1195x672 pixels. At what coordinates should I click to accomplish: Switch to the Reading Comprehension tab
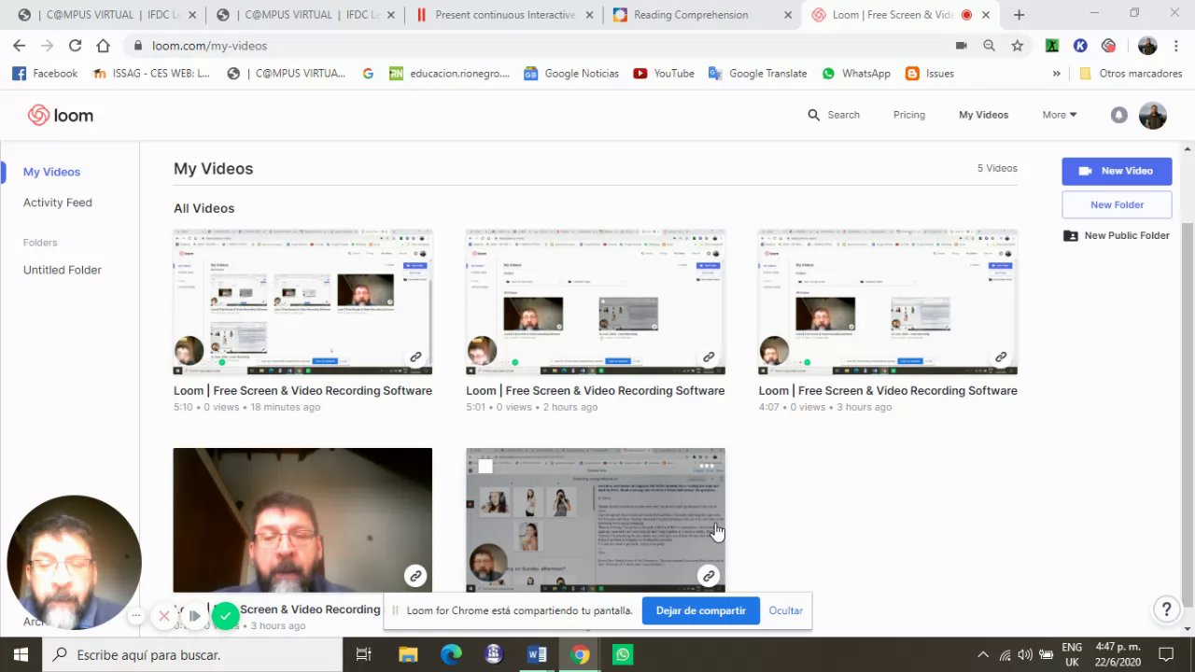click(x=691, y=15)
